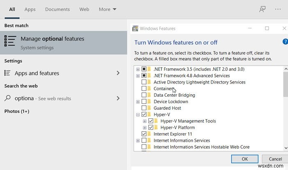This screenshot has height=170, width=288.
Task: Open the More dropdown in search tabs
Action: pyautogui.click(x=108, y=9)
